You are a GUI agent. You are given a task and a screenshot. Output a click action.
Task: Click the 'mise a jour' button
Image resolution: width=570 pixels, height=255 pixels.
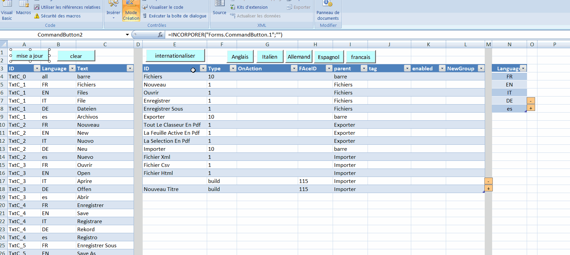tap(30, 56)
